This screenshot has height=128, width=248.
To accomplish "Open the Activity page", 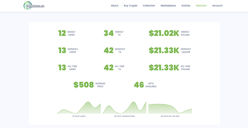I will [186, 6].
